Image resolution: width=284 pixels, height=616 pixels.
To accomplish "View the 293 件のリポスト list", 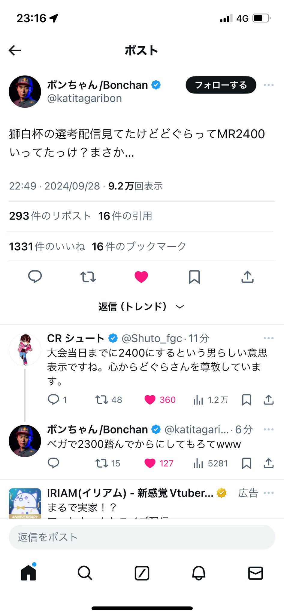I will 50,216.
